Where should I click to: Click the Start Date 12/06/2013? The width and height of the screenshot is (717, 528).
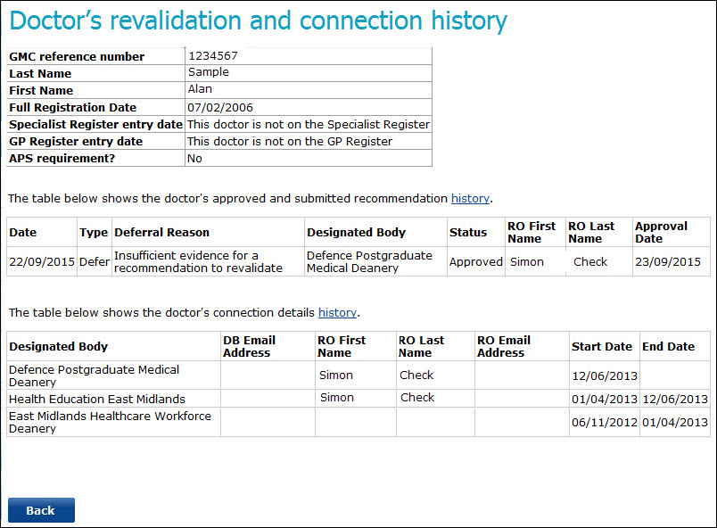pyautogui.click(x=605, y=376)
